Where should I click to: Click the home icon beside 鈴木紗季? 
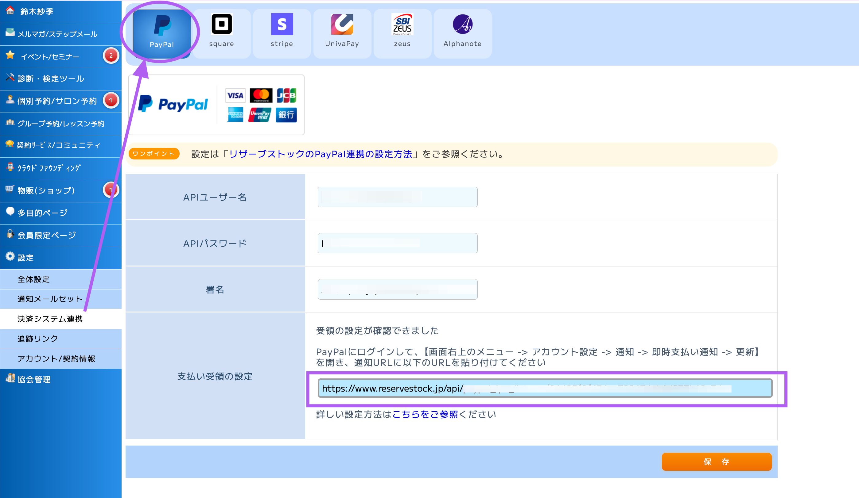tap(10, 10)
